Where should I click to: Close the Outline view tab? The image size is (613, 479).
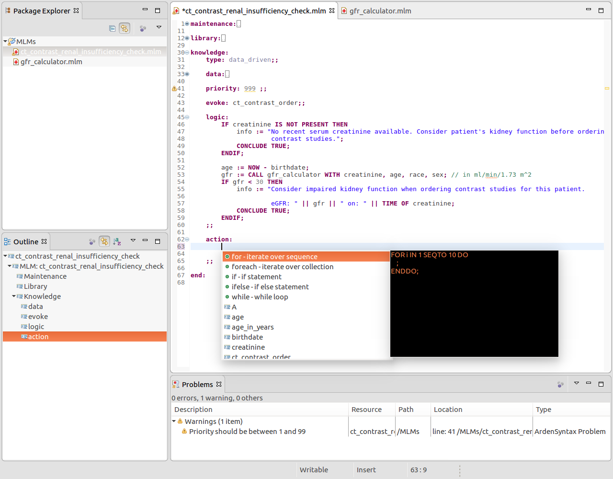[44, 241]
